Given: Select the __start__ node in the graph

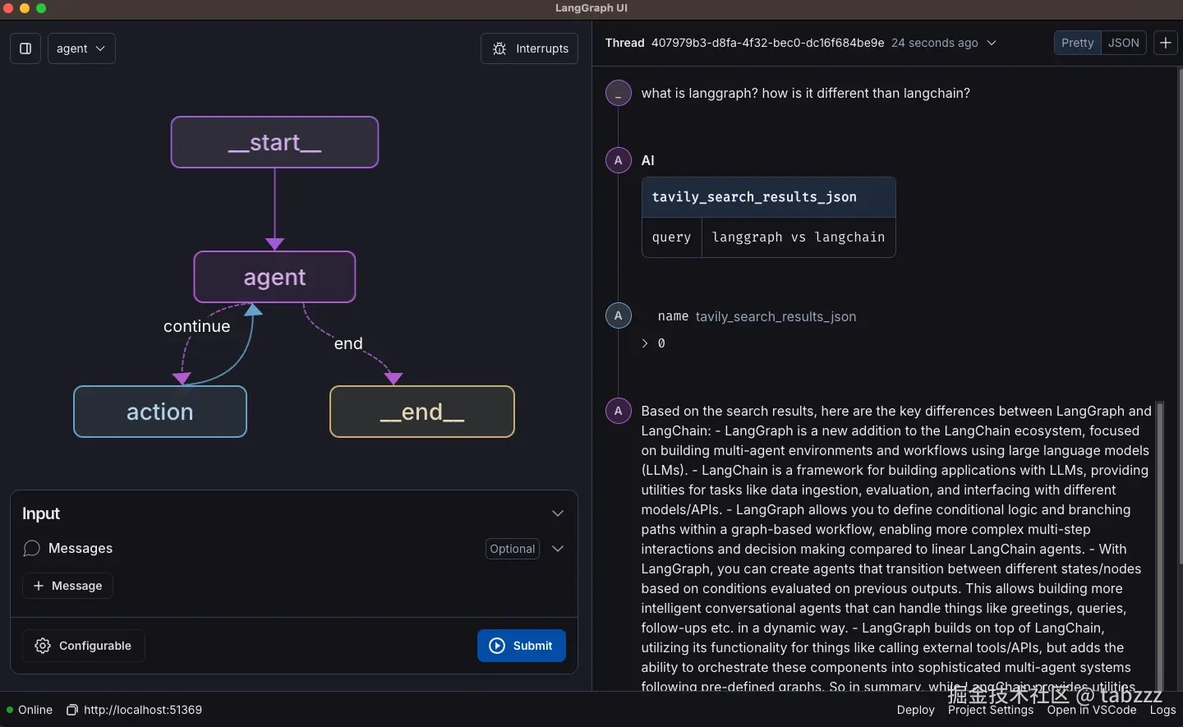Looking at the screenshot, I should tap(274, 142).
